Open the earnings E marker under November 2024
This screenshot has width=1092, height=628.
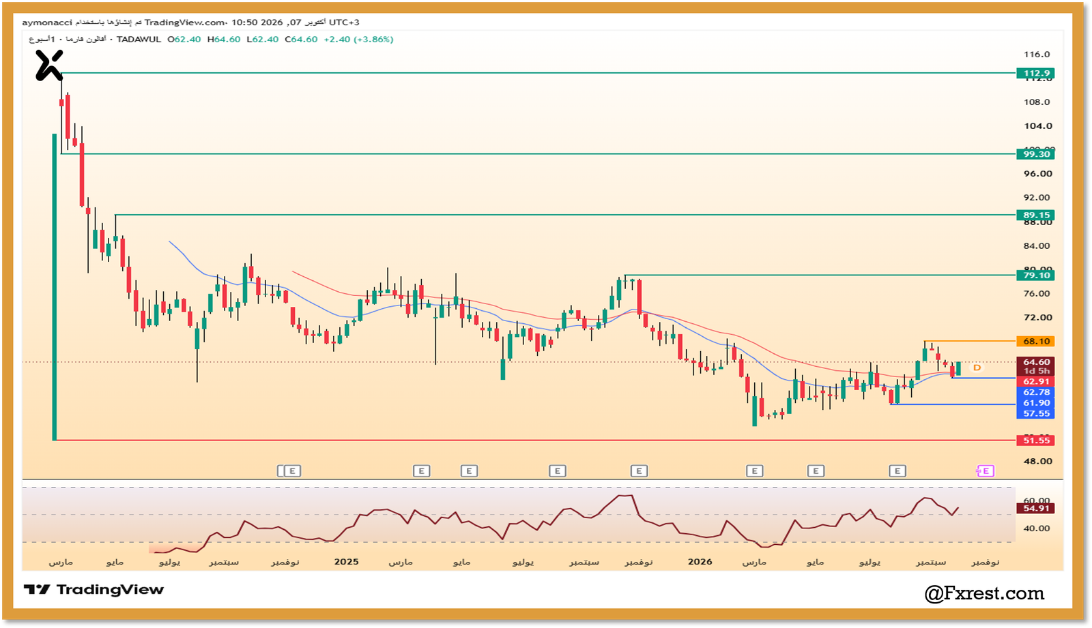click(292, 471)
